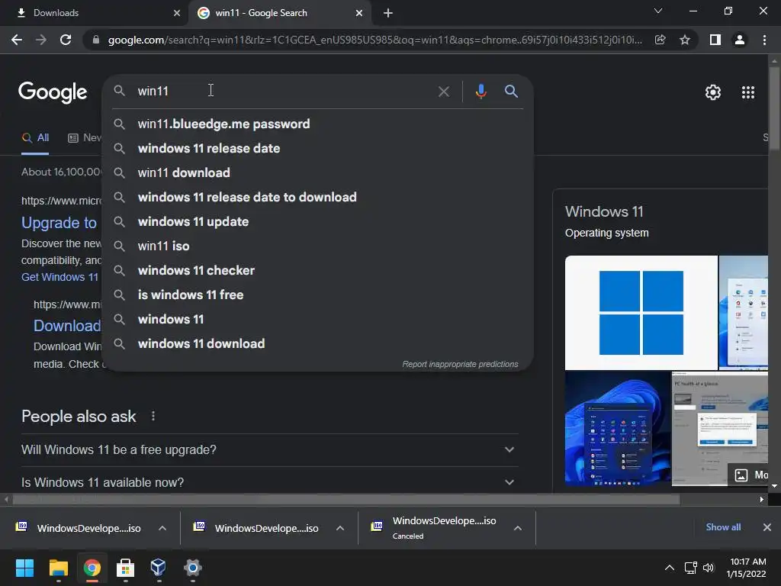Click the vertical scrollbar down arrow
Image resolution: width=781 pixels, height=586 pixels.
tap(774, 486)
